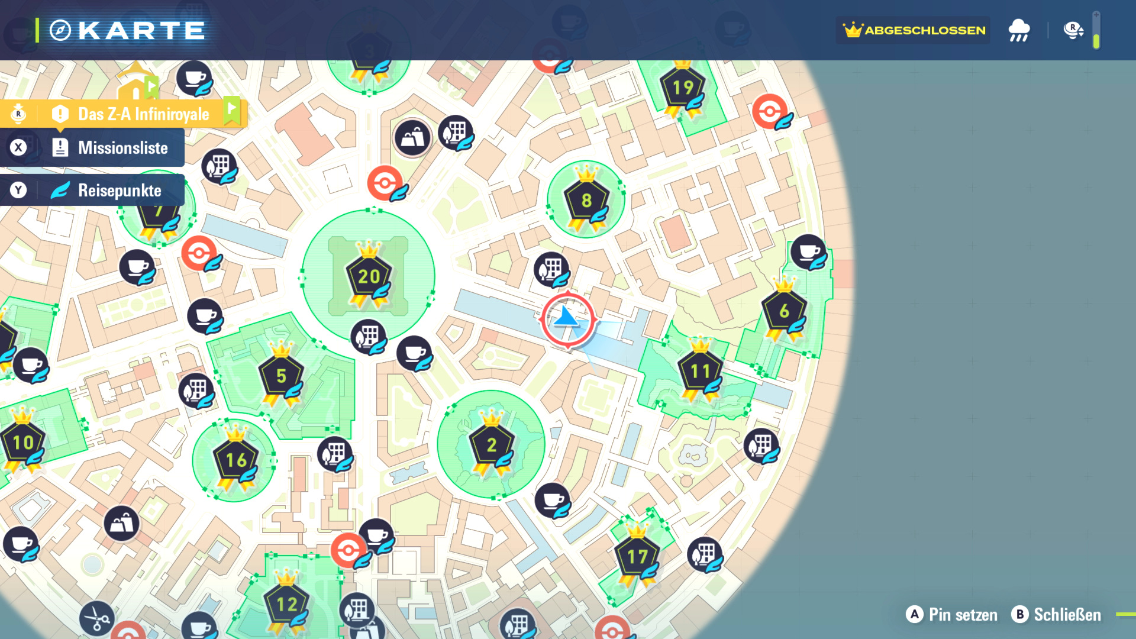1136x639 pixels.
Task: Select café icon right of zone 6
Action: [x=808, y=251]
